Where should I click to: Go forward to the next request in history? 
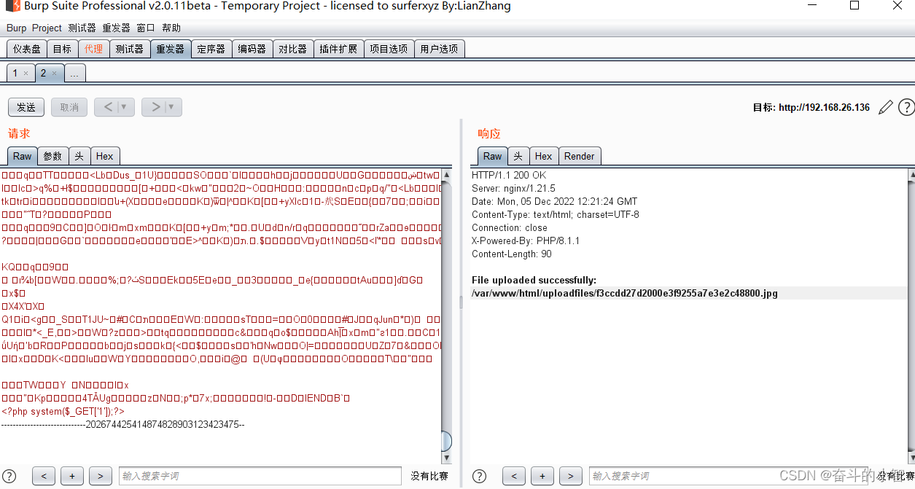click(155, 107)
